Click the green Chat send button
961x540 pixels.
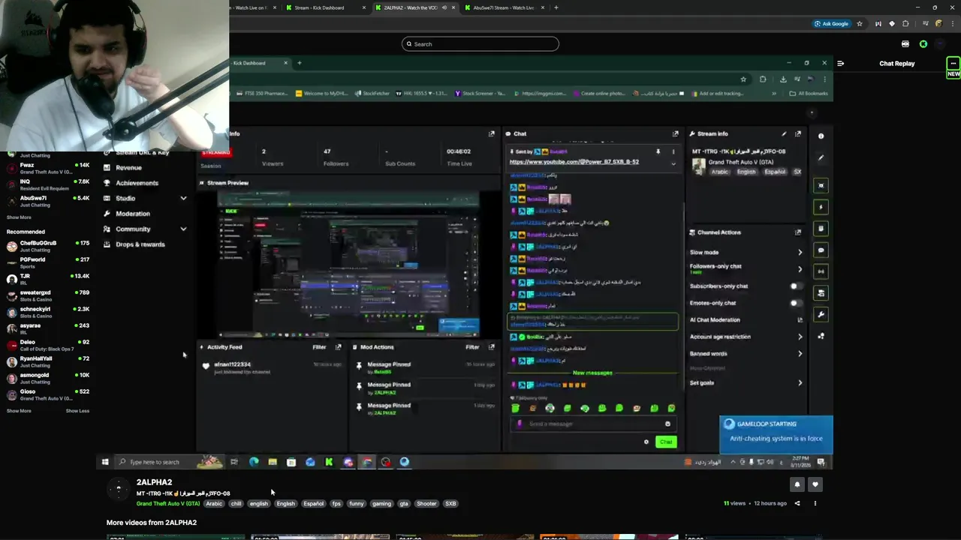[666, 442]
